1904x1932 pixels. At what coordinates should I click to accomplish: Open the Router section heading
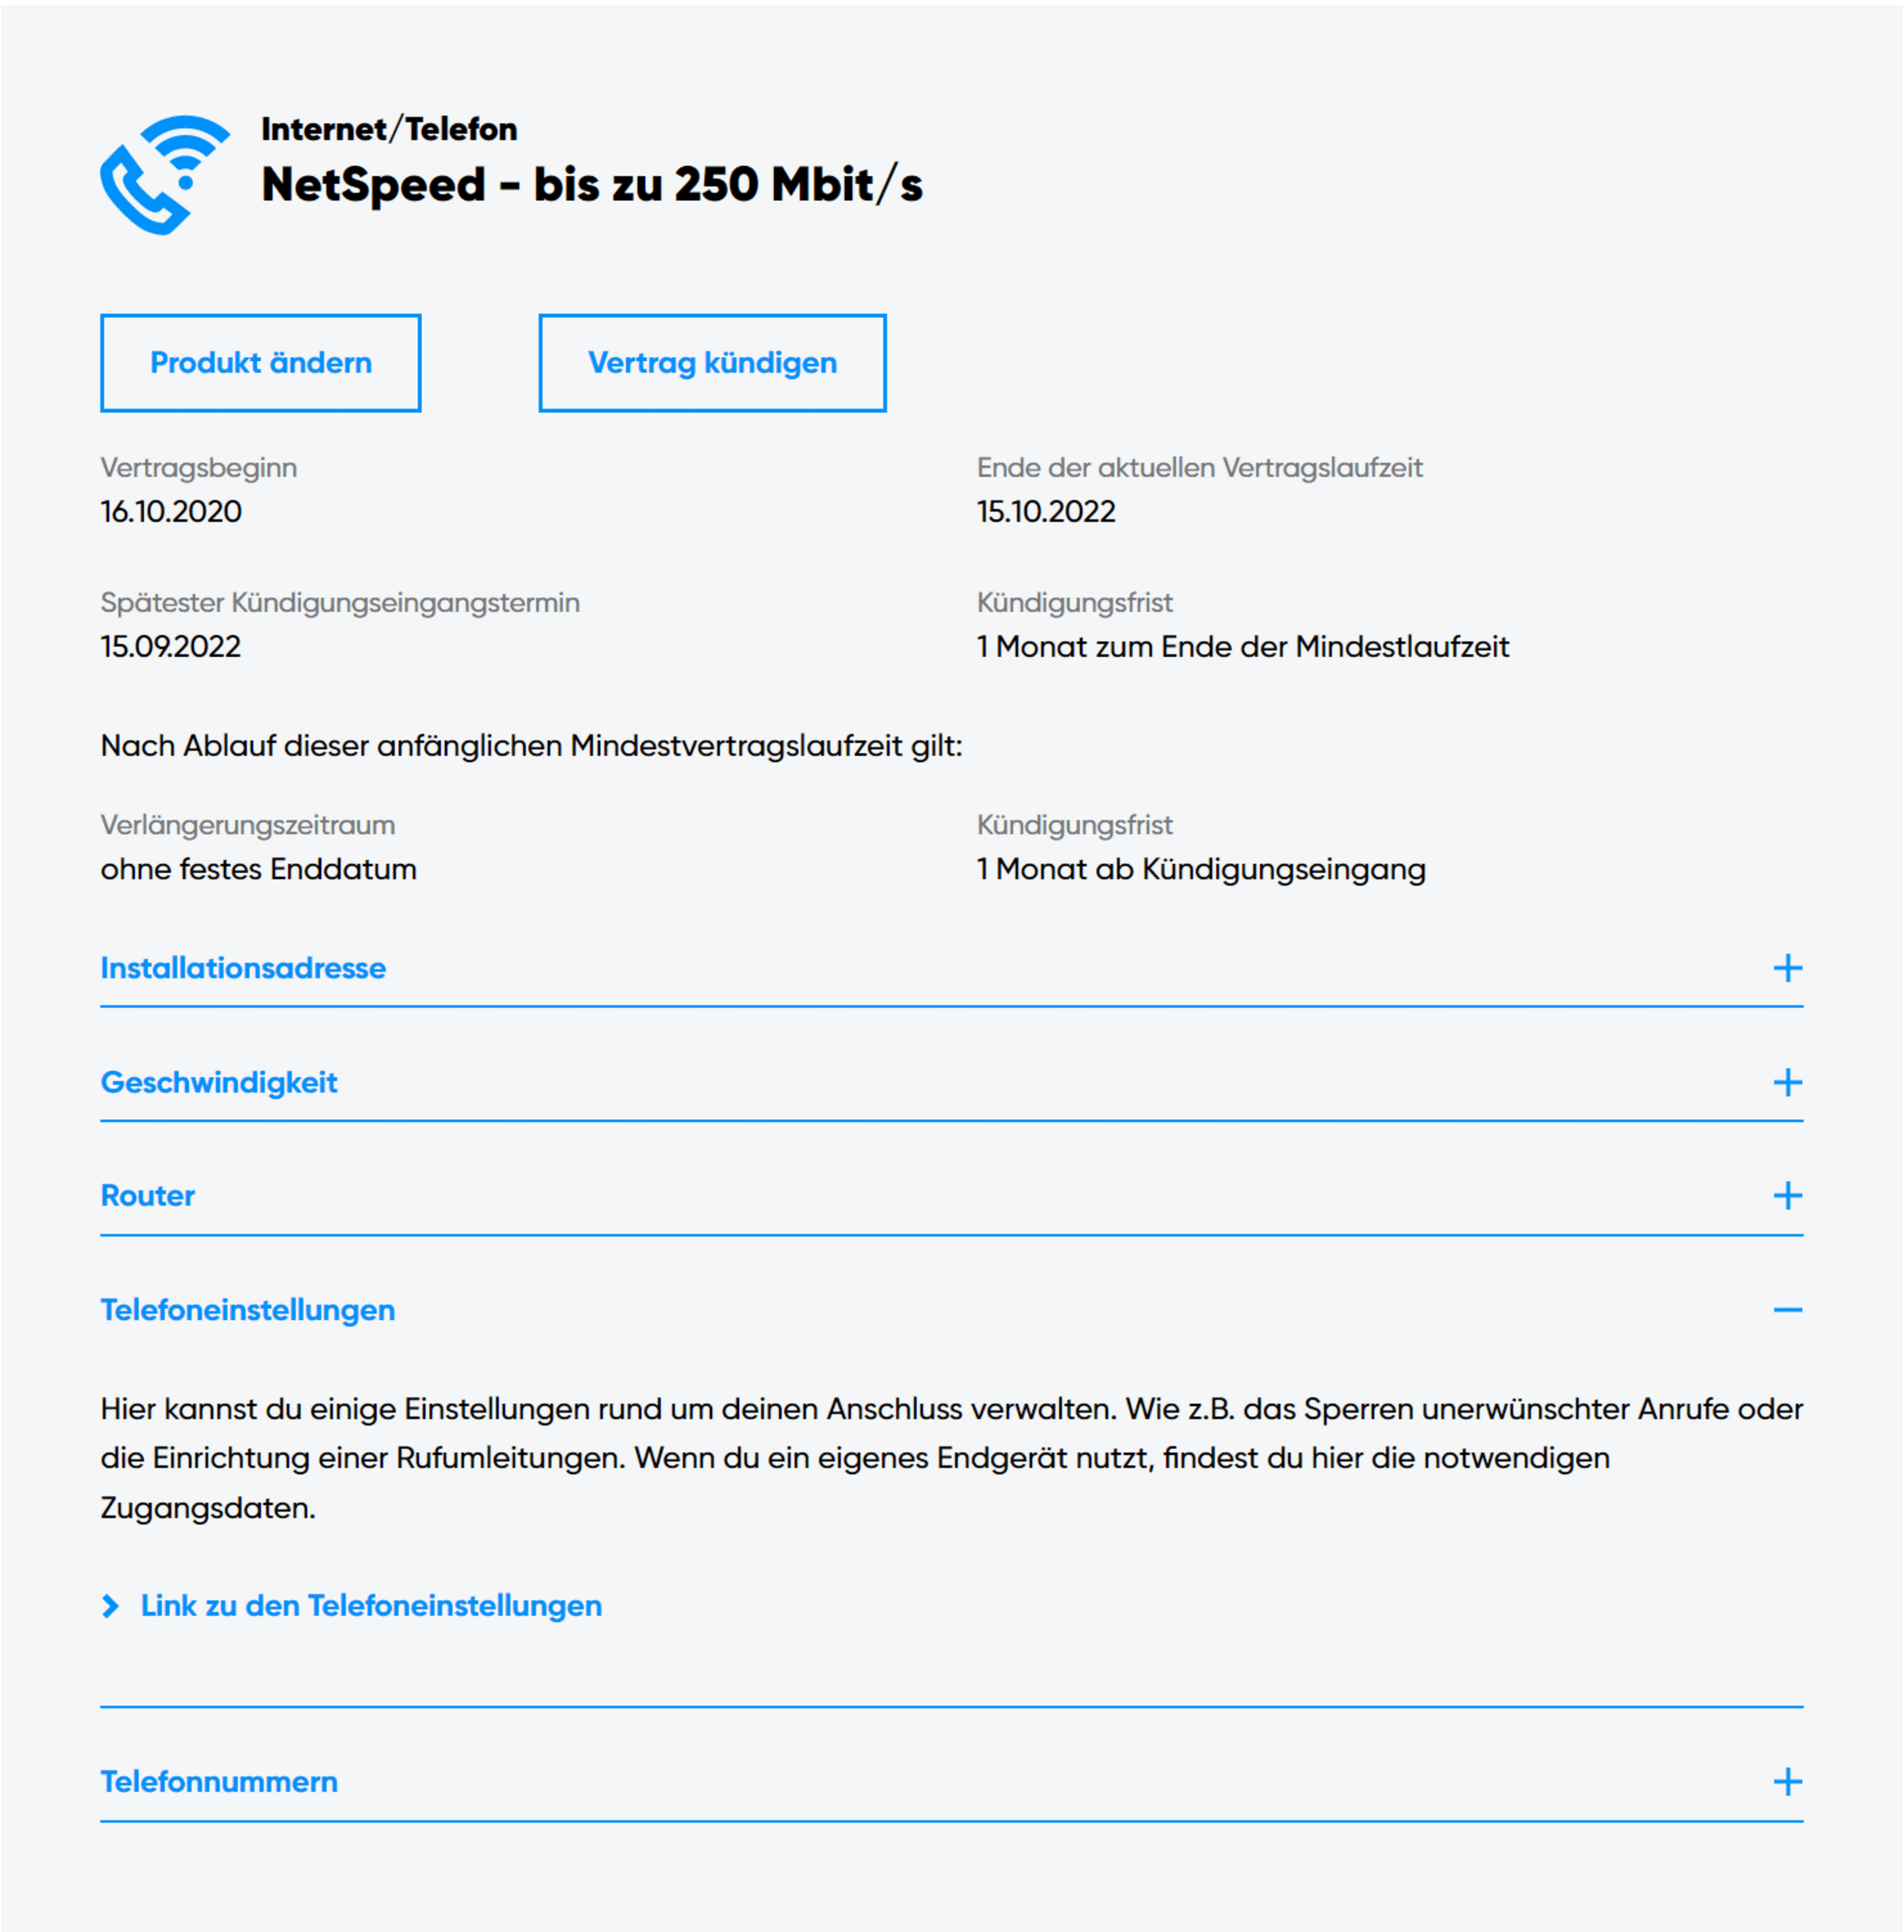coord(148,1196)
